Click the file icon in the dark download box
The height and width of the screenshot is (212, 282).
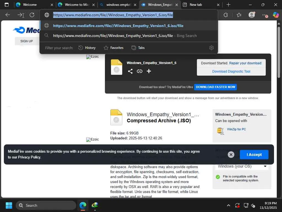click(x=116, y=67)
